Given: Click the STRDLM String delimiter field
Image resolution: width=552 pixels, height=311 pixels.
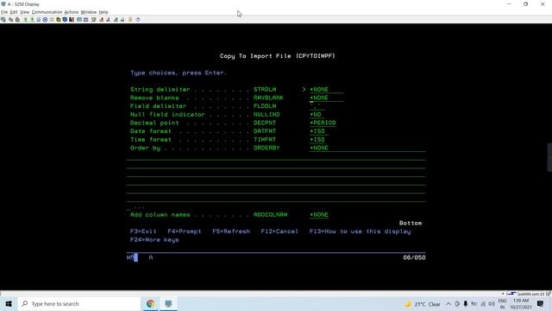Looking at the screenshot, I should 326,90.
